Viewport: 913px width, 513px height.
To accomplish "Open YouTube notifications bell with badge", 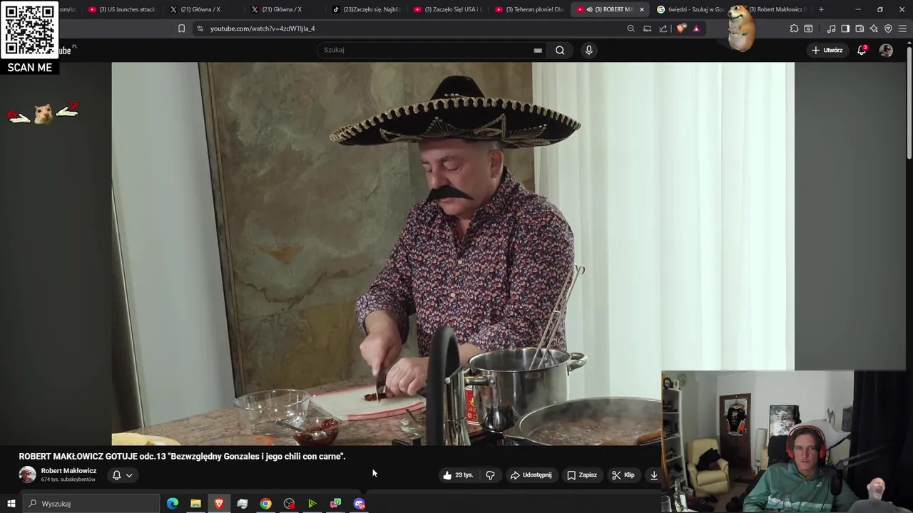I will [862, 50].
